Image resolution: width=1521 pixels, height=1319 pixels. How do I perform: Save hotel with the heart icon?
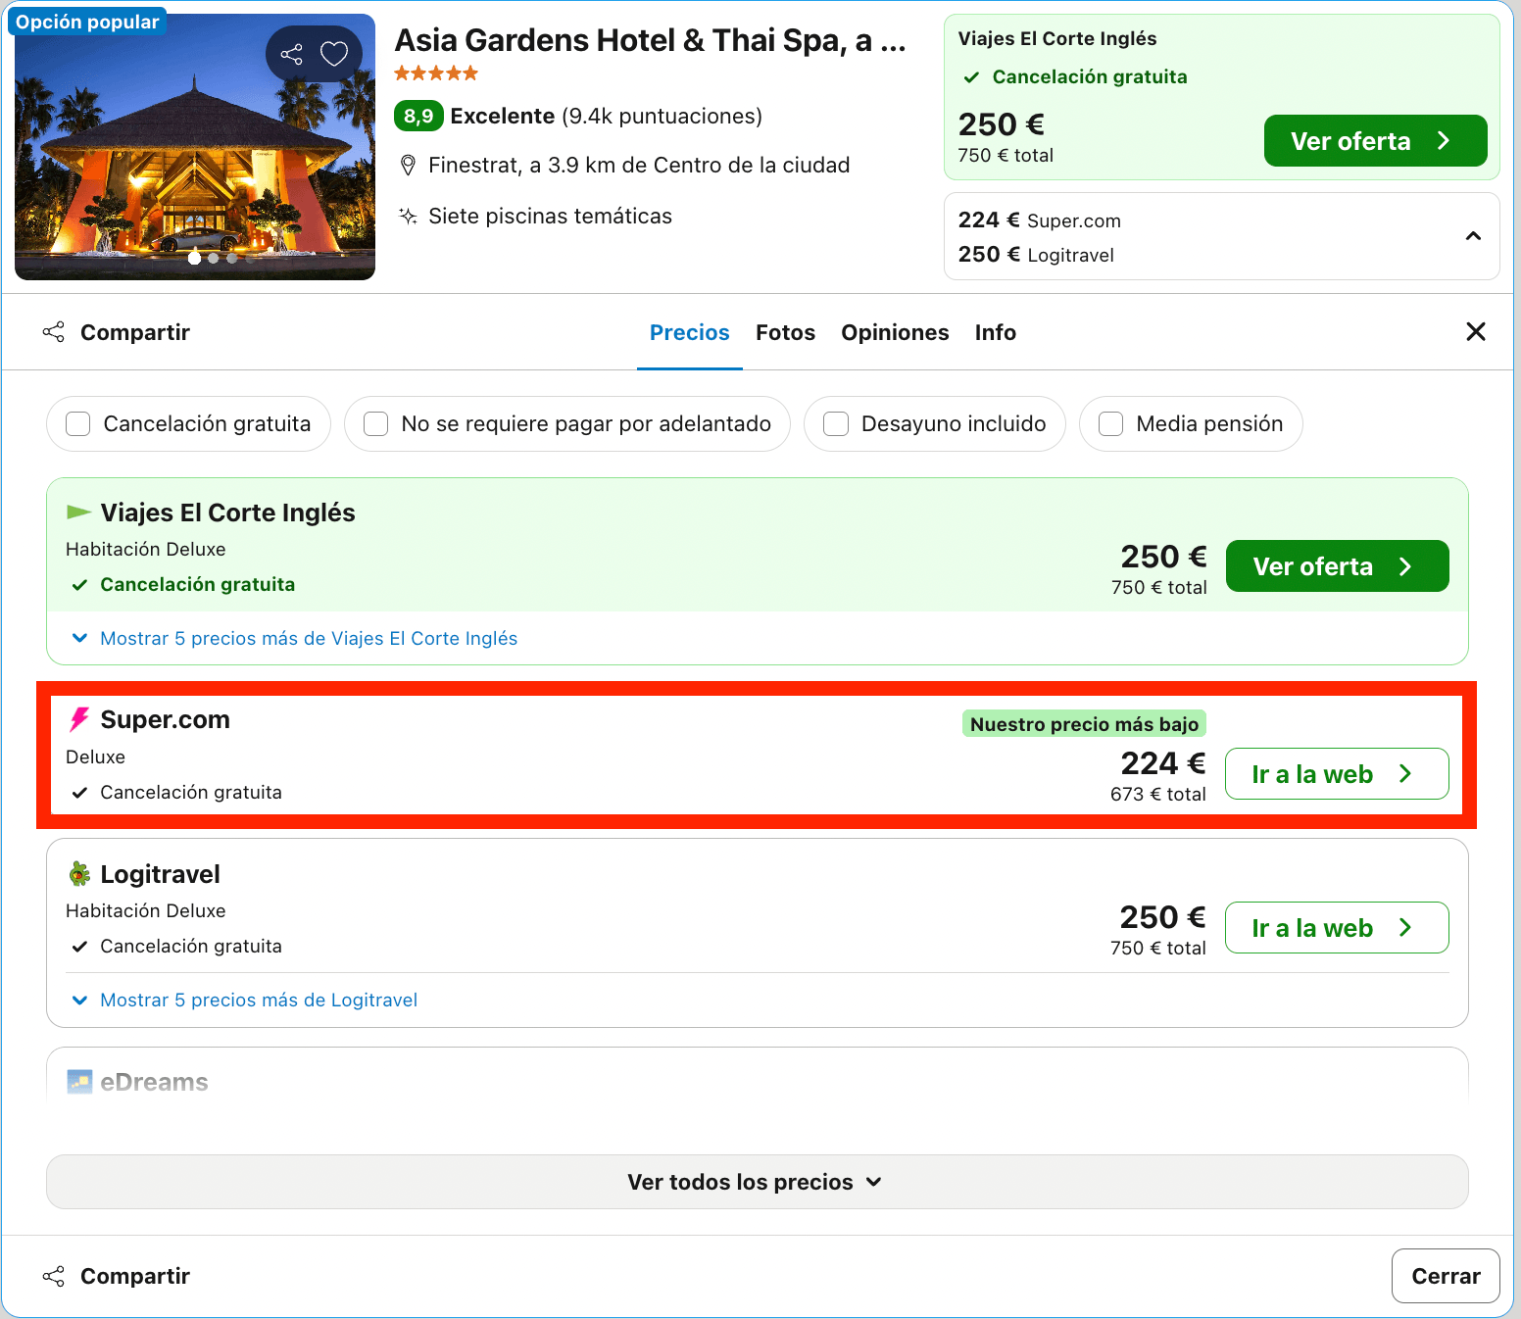coord(334,54)
